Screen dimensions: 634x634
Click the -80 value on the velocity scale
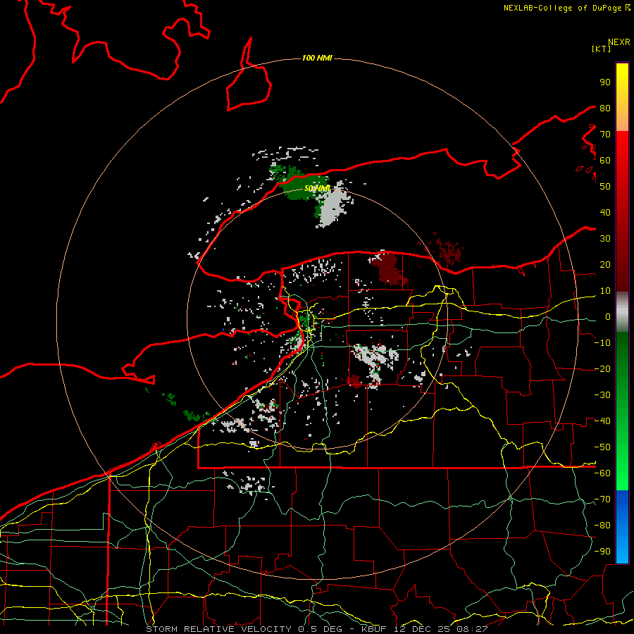coord(602,526)
